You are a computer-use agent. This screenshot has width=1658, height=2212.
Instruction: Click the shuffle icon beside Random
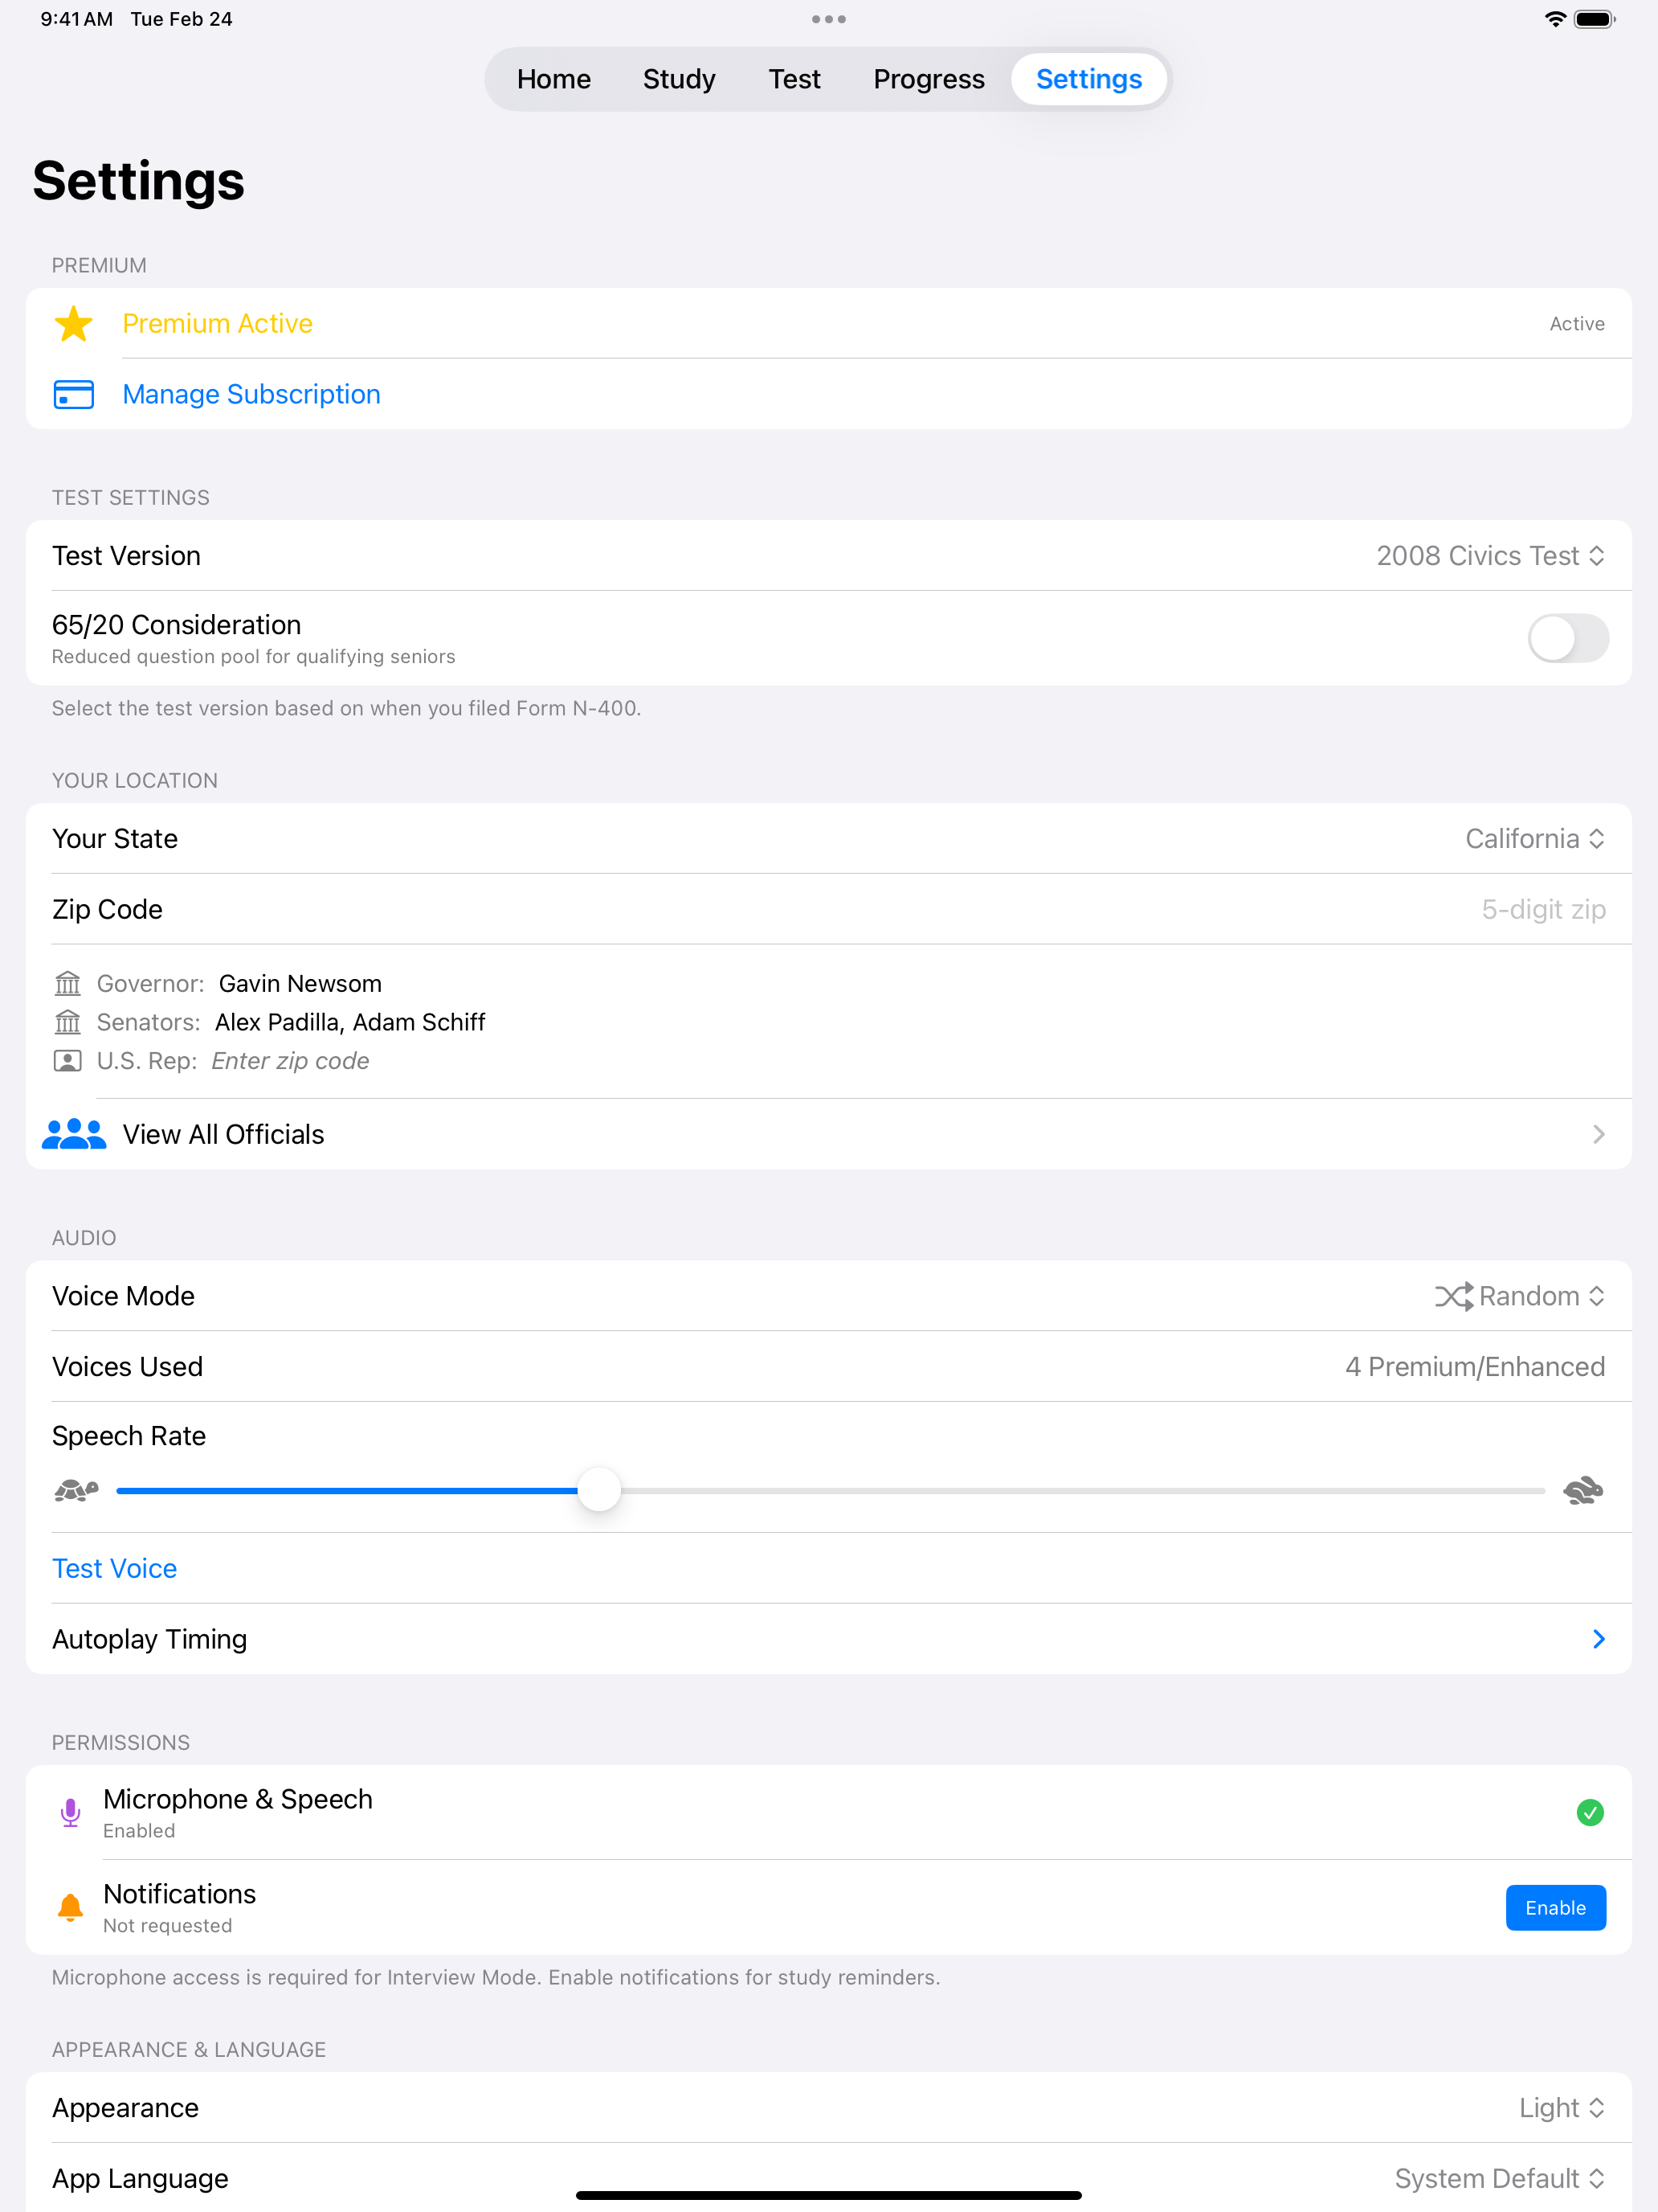[x=1454, y=1296]
